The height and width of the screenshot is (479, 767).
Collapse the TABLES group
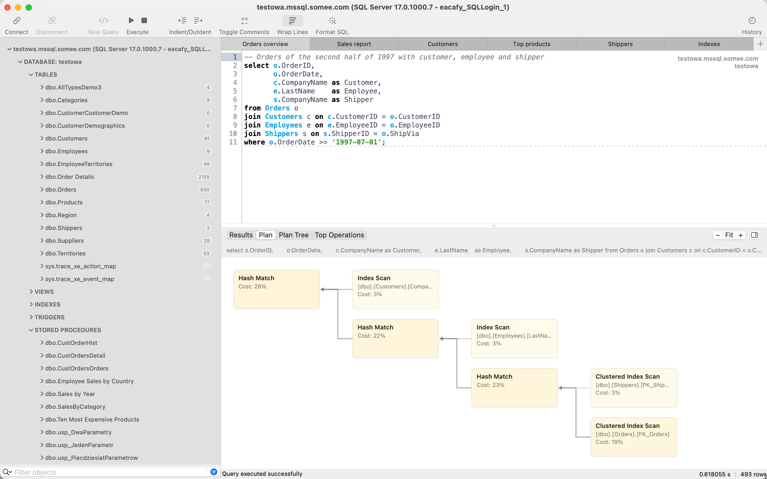(31, 75)
